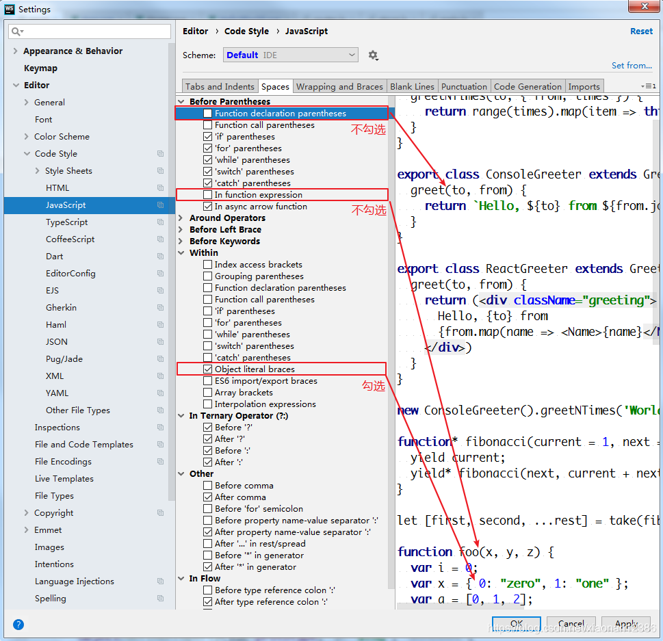
Task: Click the project-level icon next to JavaScript
Action: (x=160, y=205)
